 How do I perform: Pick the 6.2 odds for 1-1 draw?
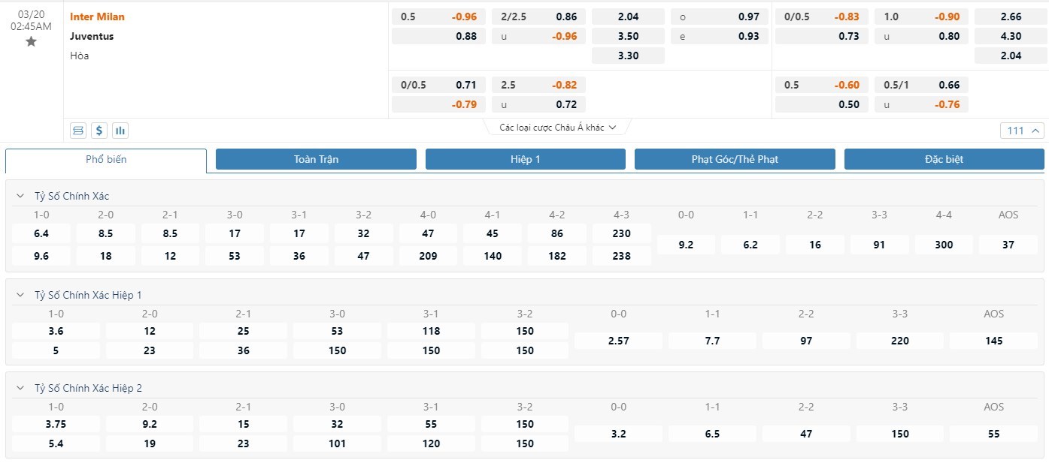(750, 245)
